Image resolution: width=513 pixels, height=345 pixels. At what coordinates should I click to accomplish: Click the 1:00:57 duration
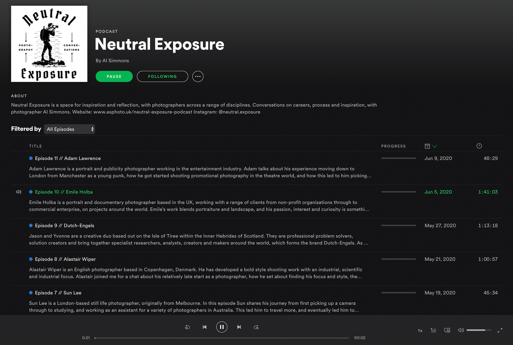[488, 259]
